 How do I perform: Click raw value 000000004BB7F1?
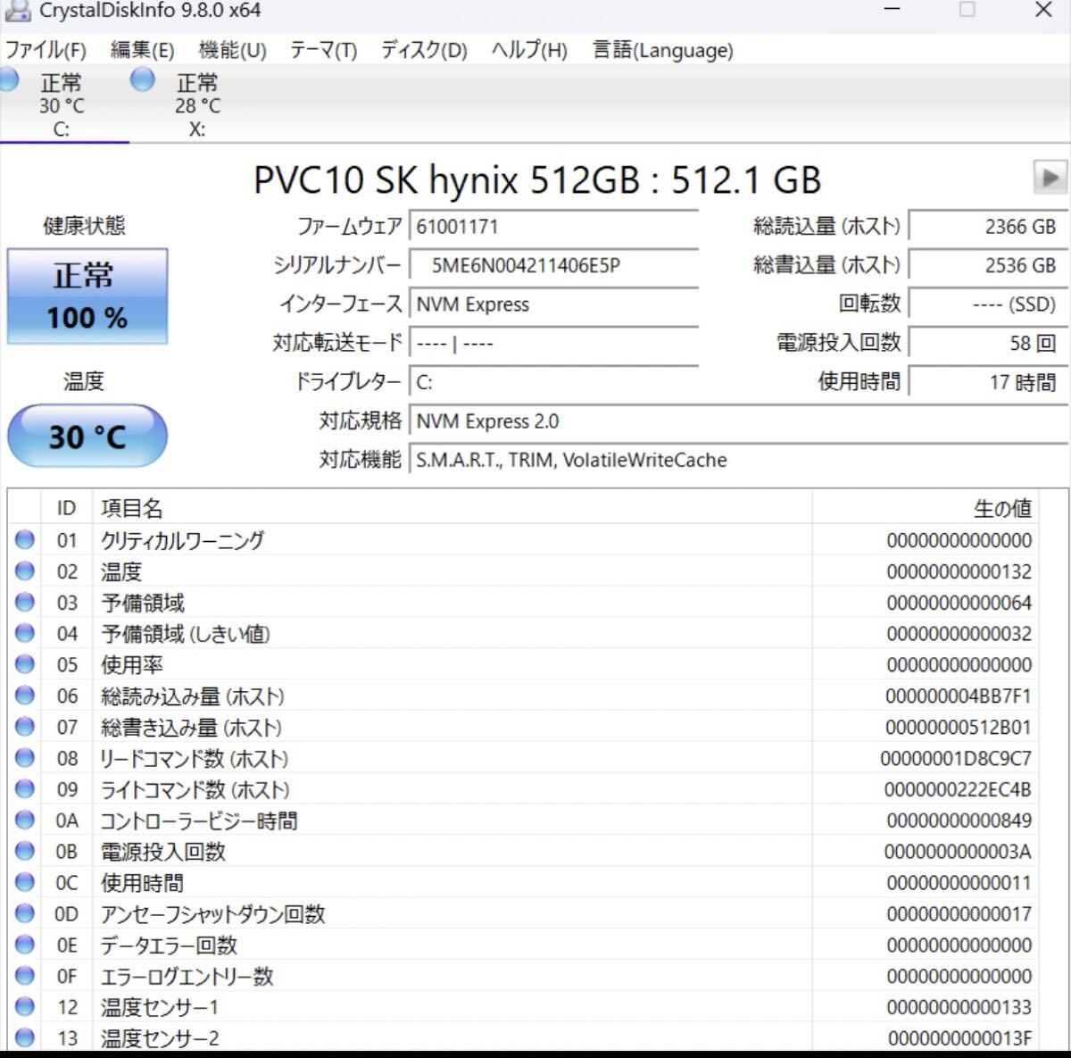959,696
